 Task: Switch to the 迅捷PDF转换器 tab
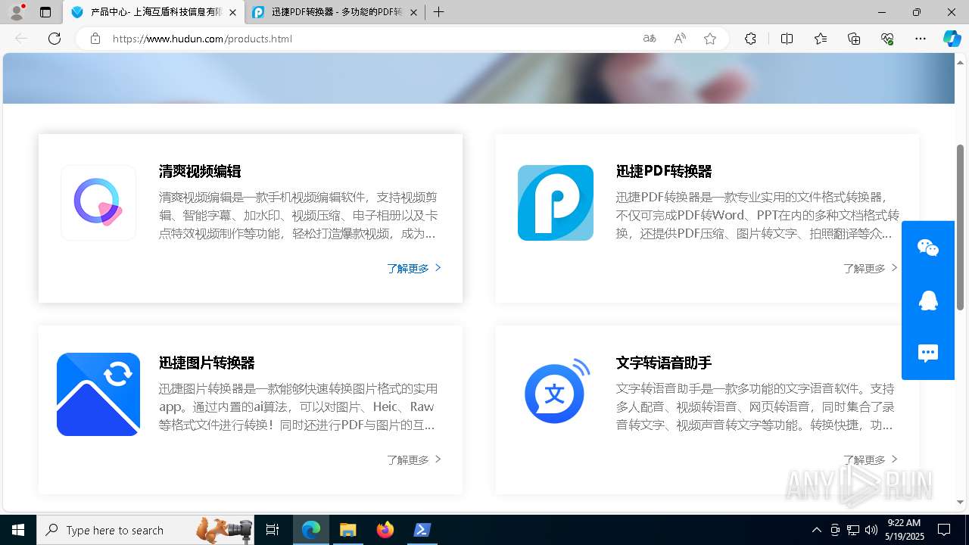335,13
